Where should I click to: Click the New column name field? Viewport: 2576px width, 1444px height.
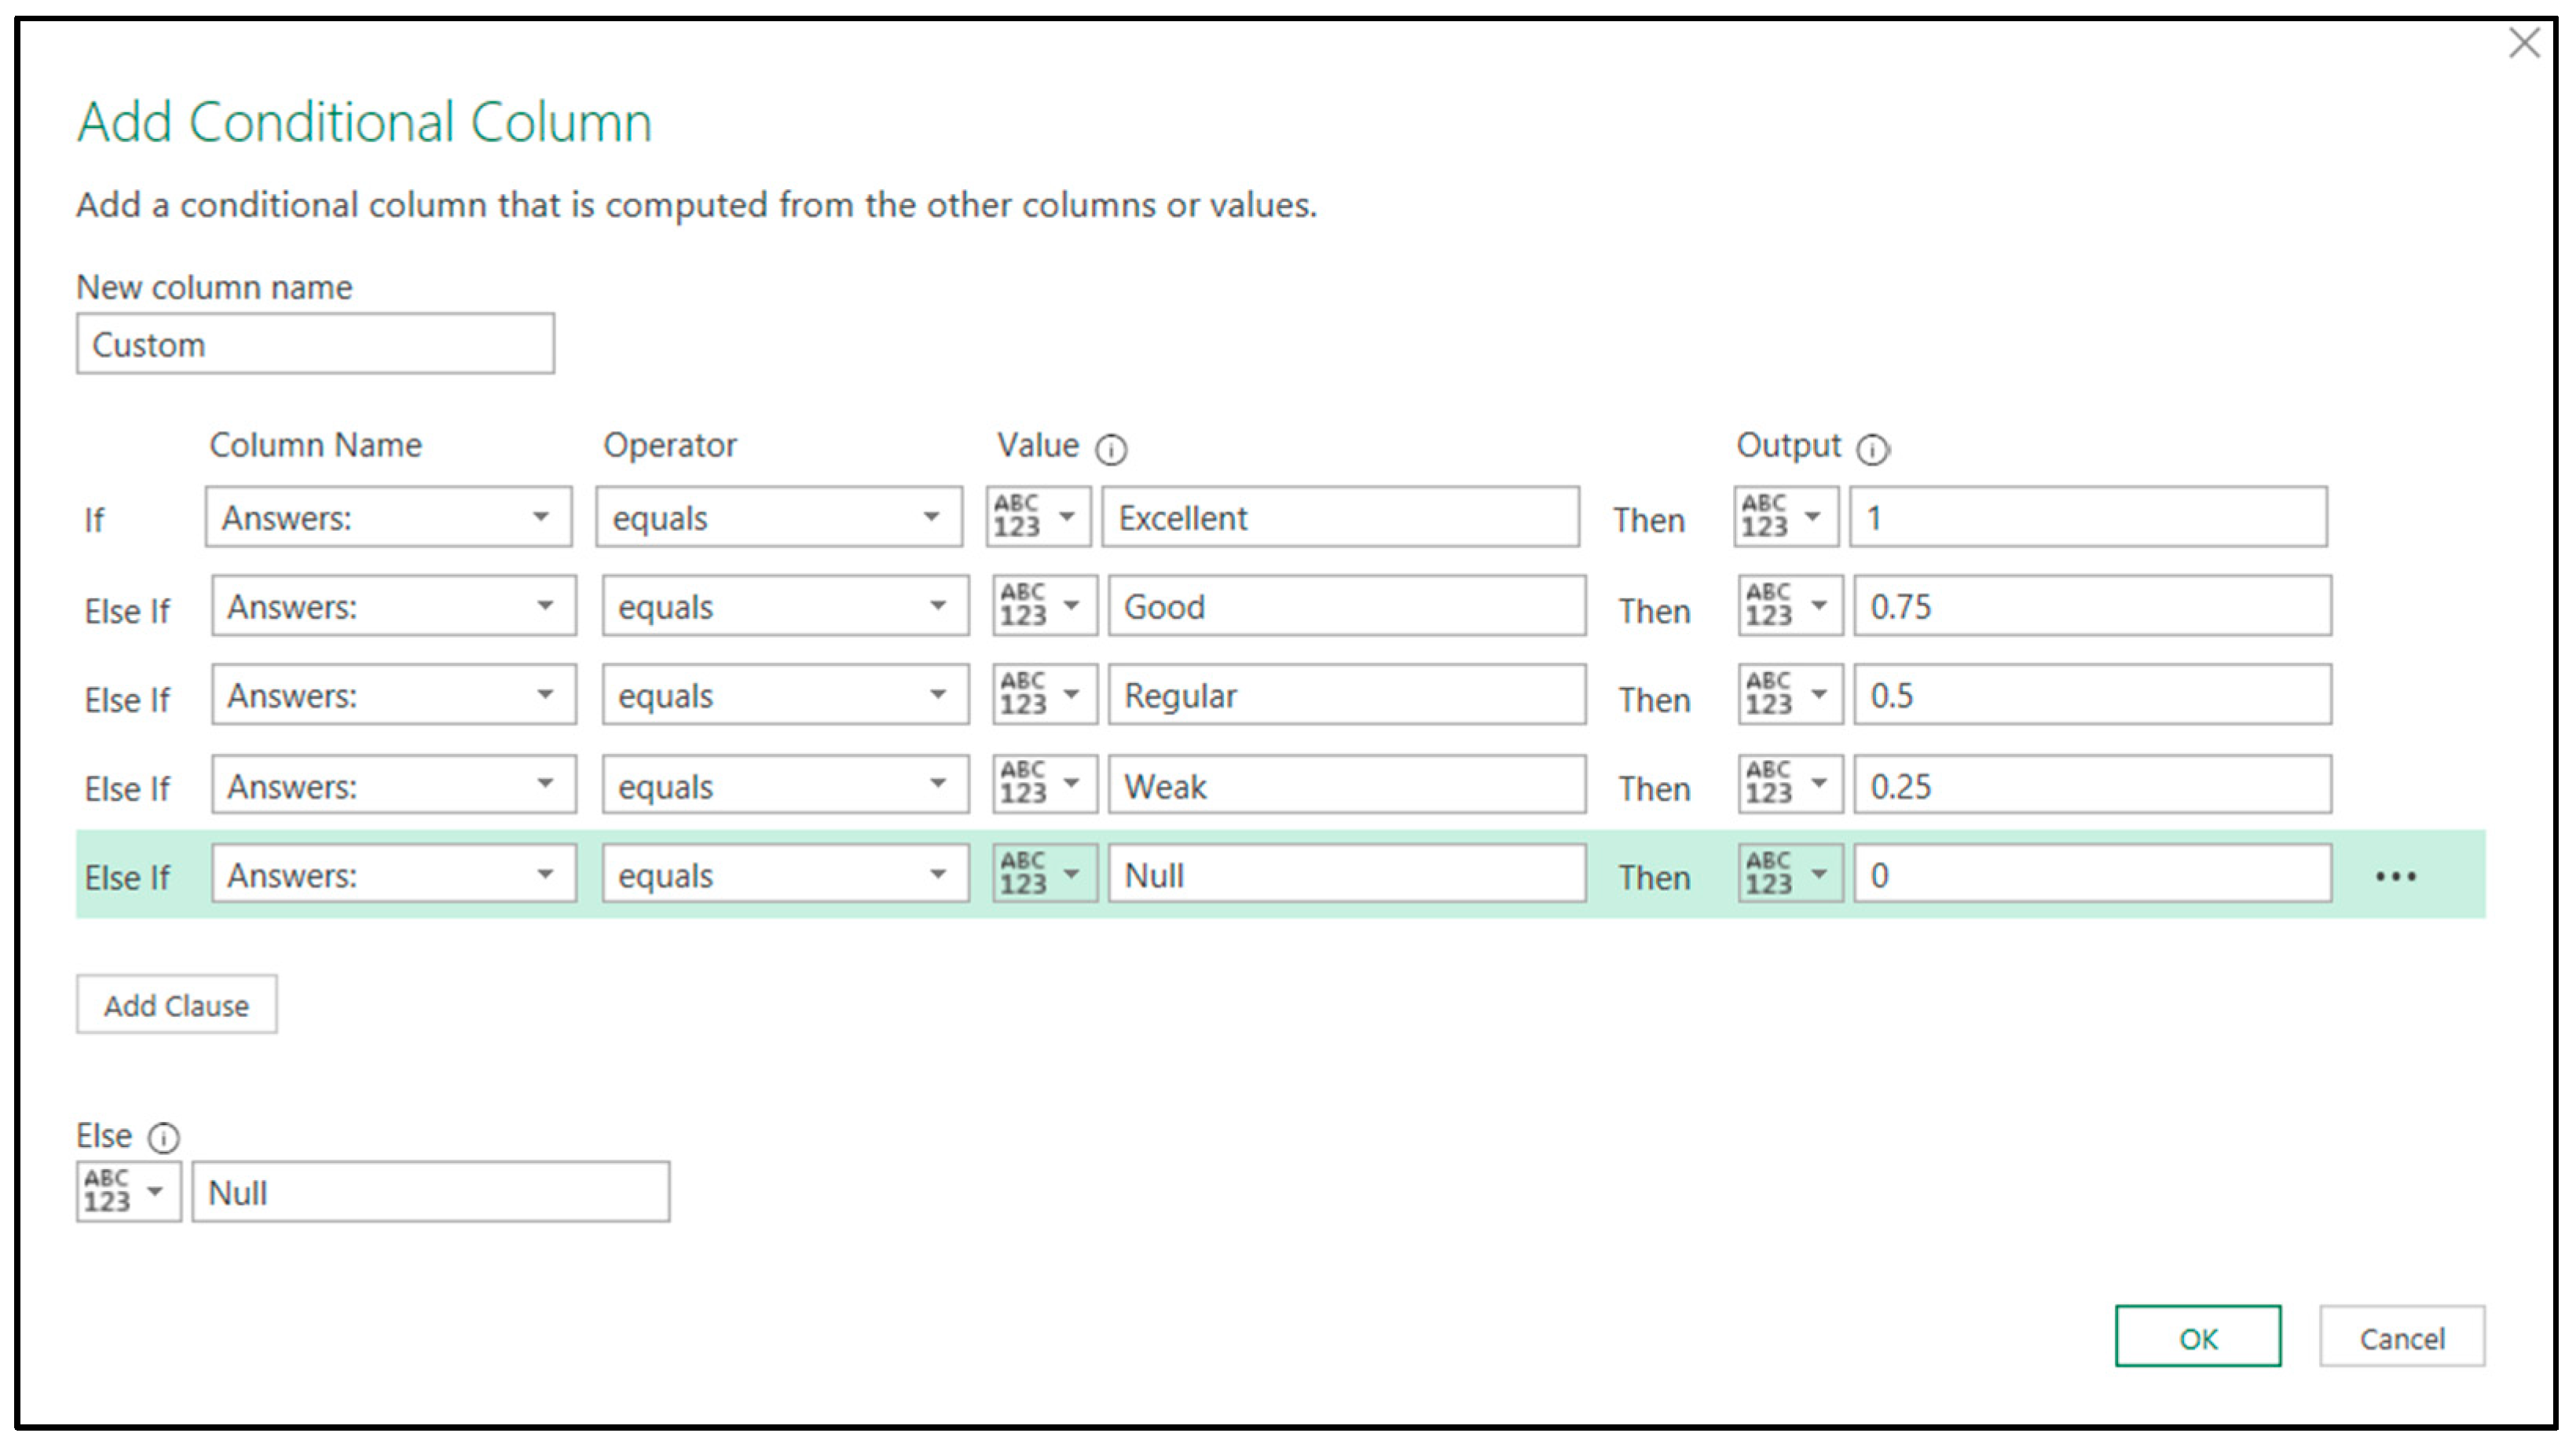pos(315,345)
